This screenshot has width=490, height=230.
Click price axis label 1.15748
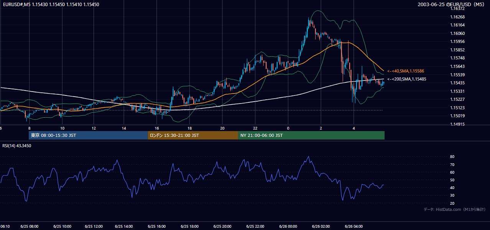click(458, 58)
